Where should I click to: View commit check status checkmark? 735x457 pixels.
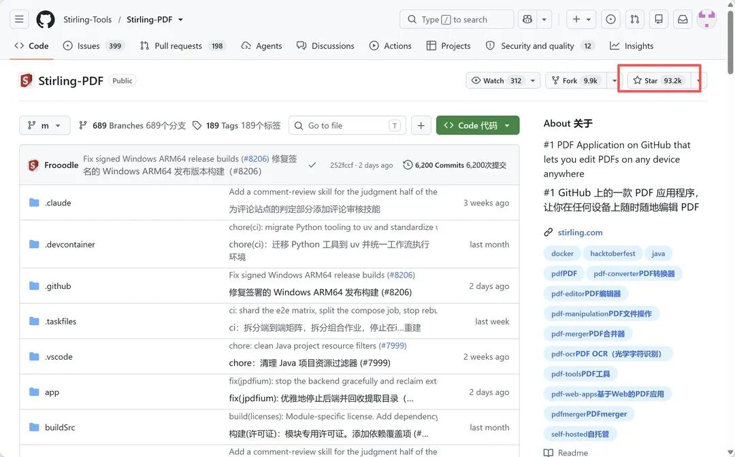pos(312,165)
